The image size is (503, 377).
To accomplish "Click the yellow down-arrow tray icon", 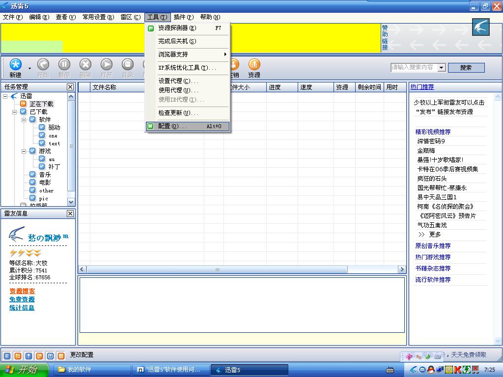I will [x=449, y=370].
